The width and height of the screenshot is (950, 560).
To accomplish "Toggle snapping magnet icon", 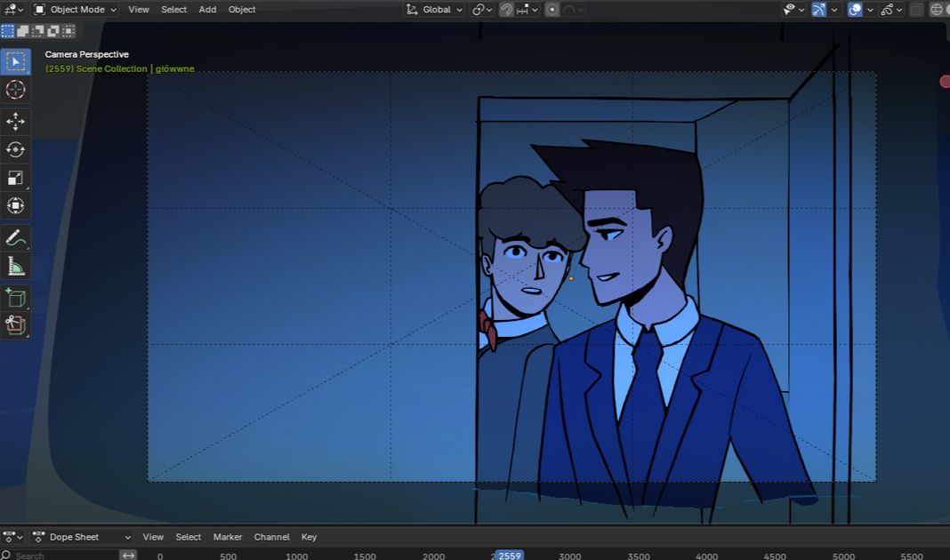I will point(506,10).
